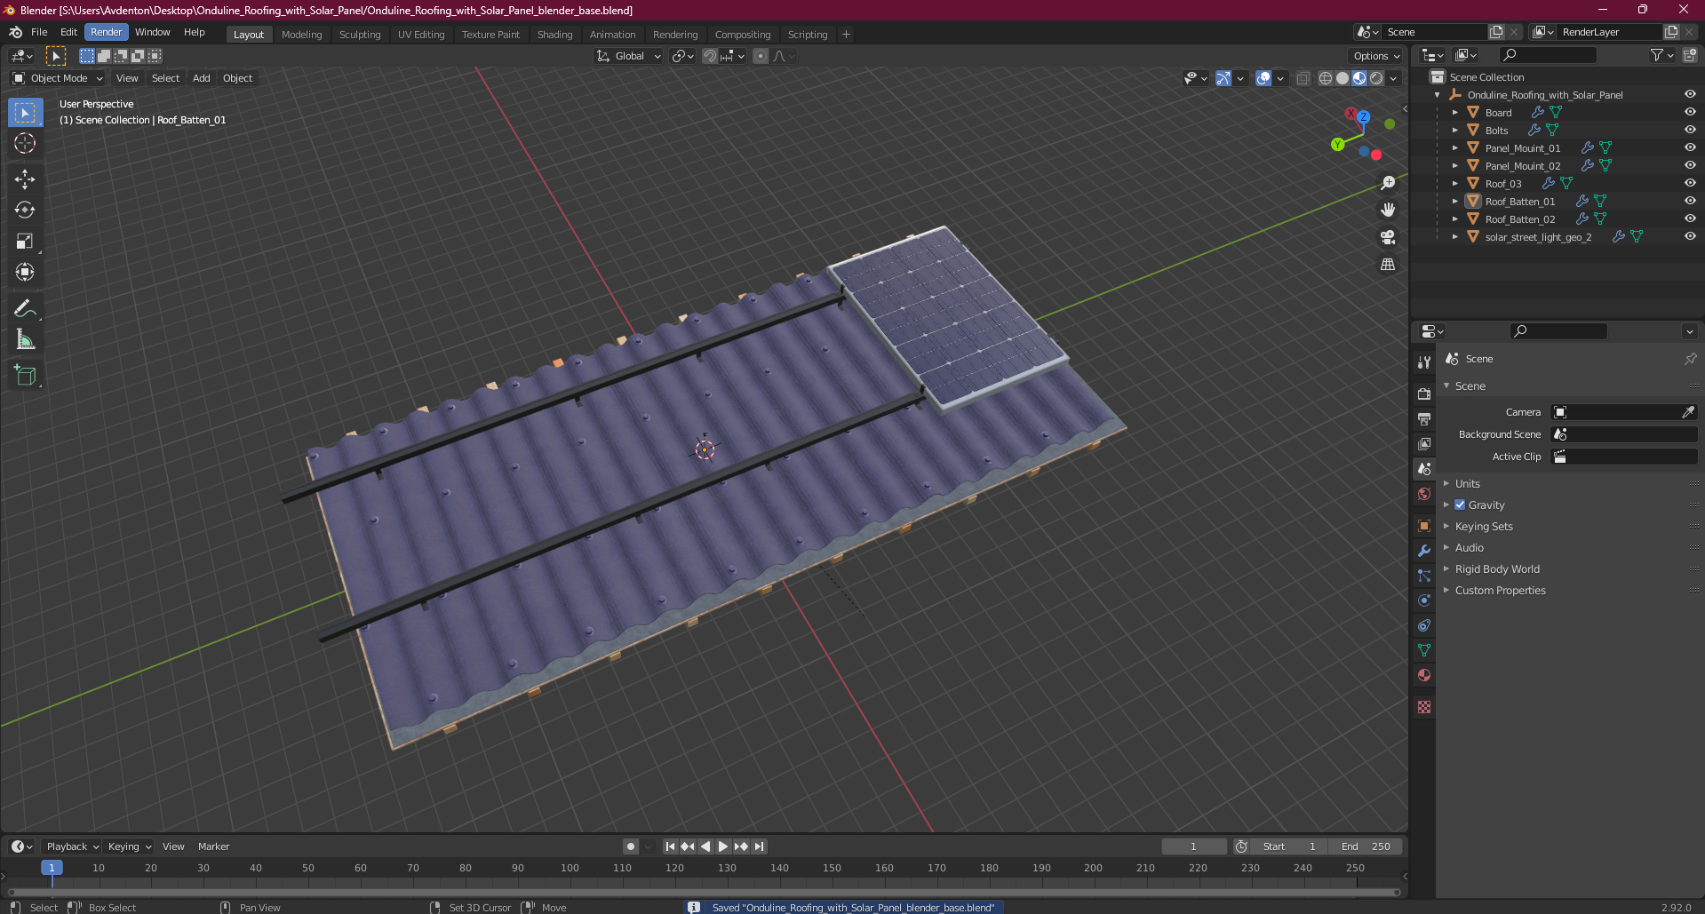1705x914 pixels.
Task: Click the outliner search field
Action: tap(1547, 55)
